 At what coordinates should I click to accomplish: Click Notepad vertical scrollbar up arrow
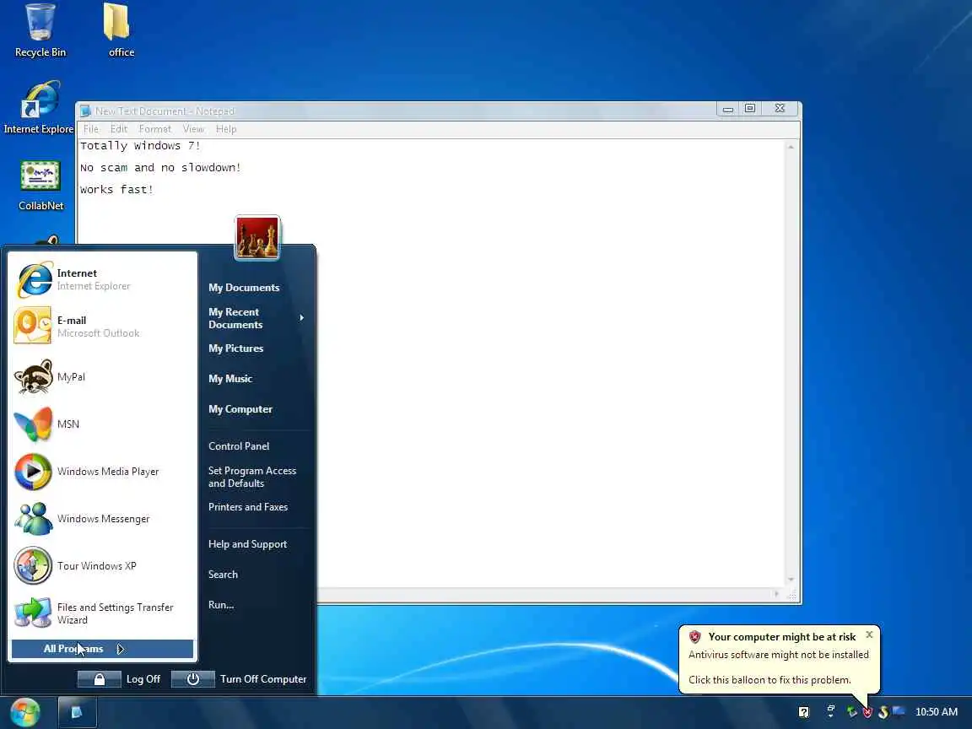(x=791, y=147)
